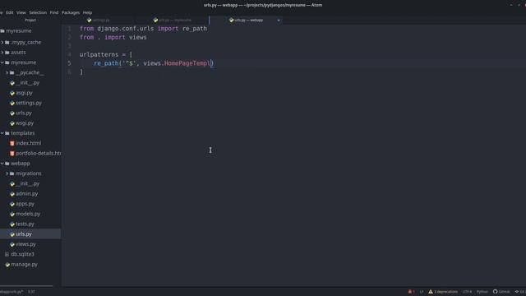Click the Python icon beside apps.py
Image resolution: width=526 pixels, height=296 pixels.
[12, 204]
